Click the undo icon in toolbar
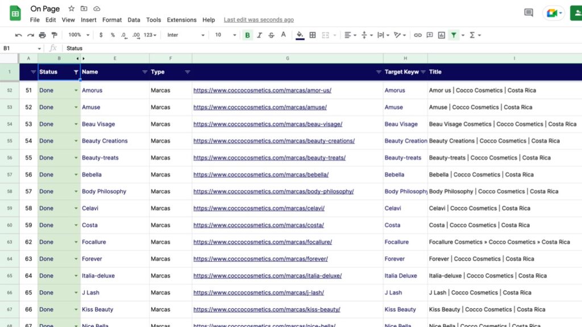 point(19,35)
